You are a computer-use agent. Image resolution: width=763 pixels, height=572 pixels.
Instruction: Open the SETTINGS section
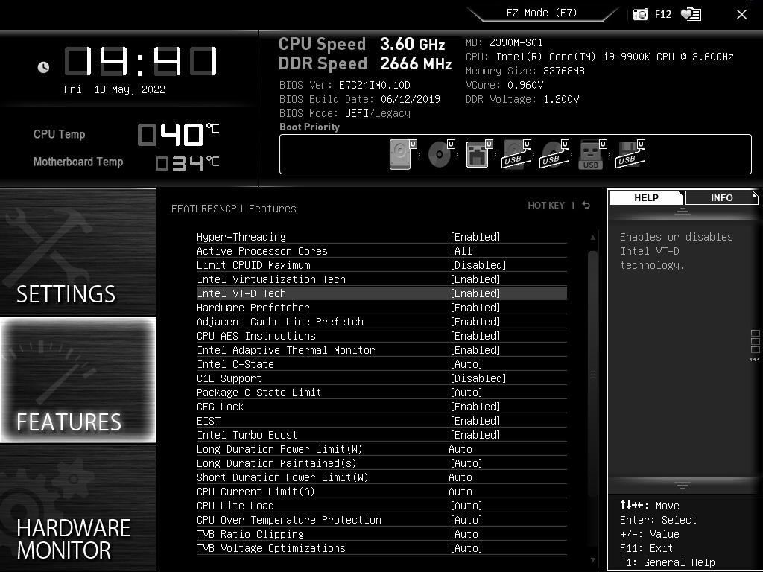(78, 252)
